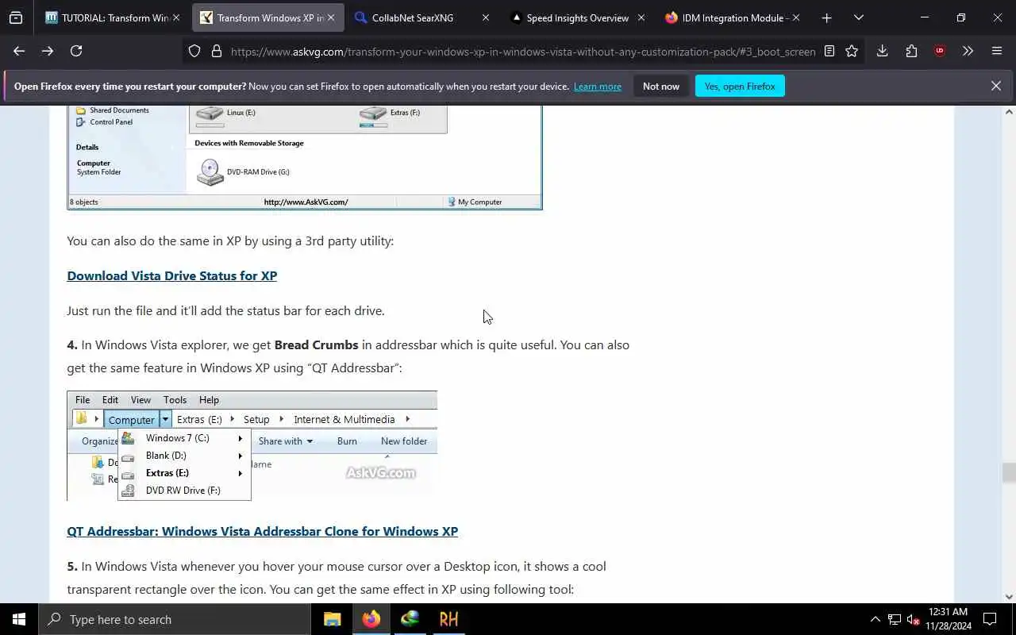This screenshot has height=635, width=1016.
Task: Click the QT Addressbar breadcrumb screenshot
Action: click(x=252, y=445)
